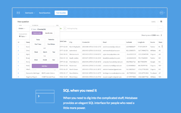This screenshot has height=113, width=181.
Task: Click the New Question button
Action: (x=61, y=13)
